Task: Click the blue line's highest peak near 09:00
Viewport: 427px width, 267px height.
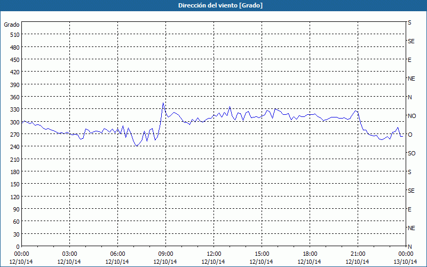Action: 163,103
